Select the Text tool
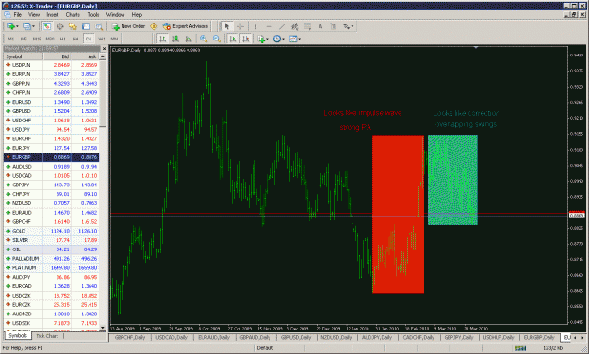Screen dimensions: 589x354 tap(320, 26)
